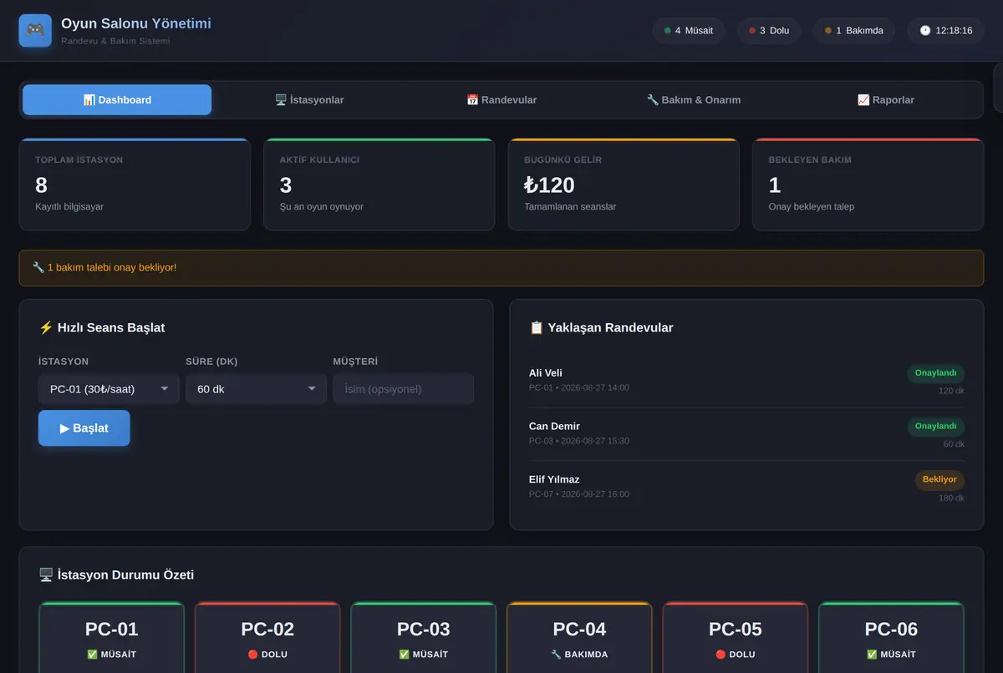Click the green check icon on PC-01

pyautogui.click(x=92, y=655)
